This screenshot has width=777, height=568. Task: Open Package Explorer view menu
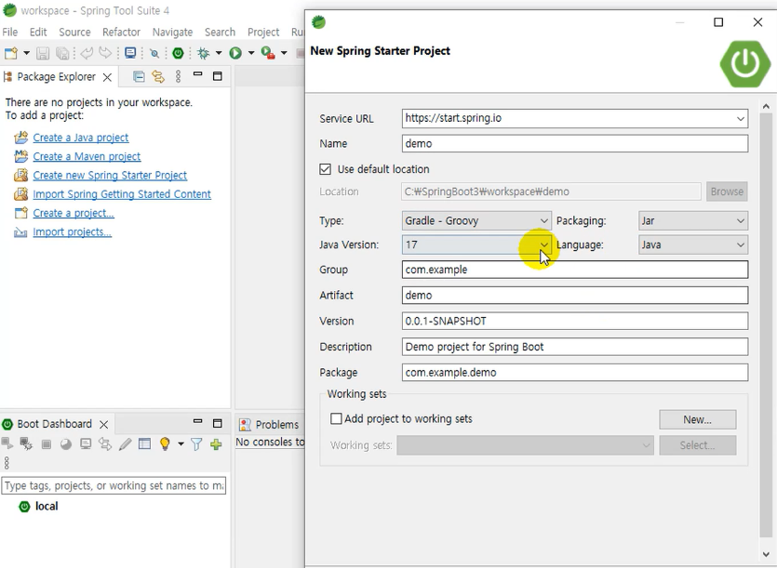[x=179, y=76]
